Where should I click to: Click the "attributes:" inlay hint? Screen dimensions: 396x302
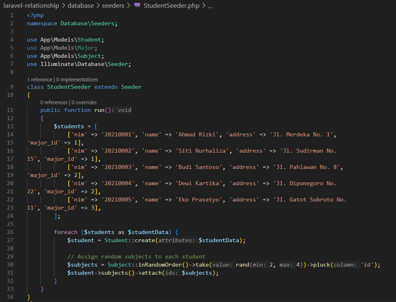click(x=177, y=241)
